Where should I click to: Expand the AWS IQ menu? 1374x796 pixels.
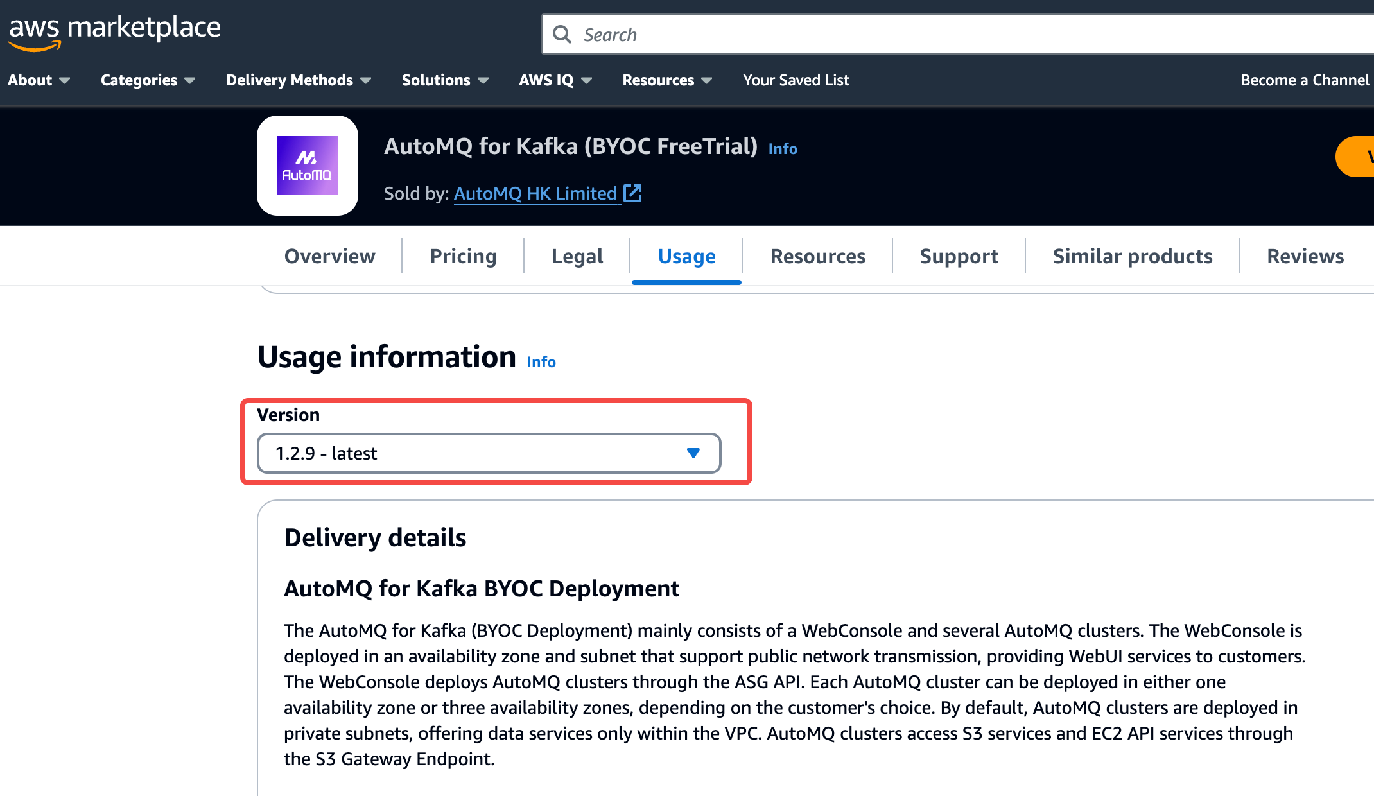pyautogui.click(x=555, y=80)
